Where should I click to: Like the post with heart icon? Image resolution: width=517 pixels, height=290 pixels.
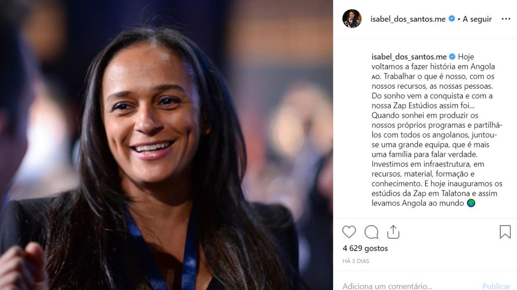(349, 232)
